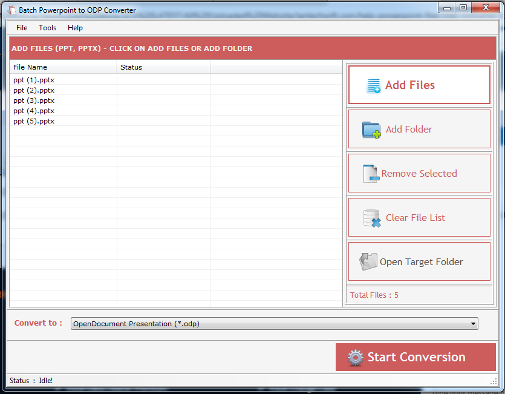Select file ppt (1).pptx
The width and height of the screenshot is (505, 394).
(34, 80)
